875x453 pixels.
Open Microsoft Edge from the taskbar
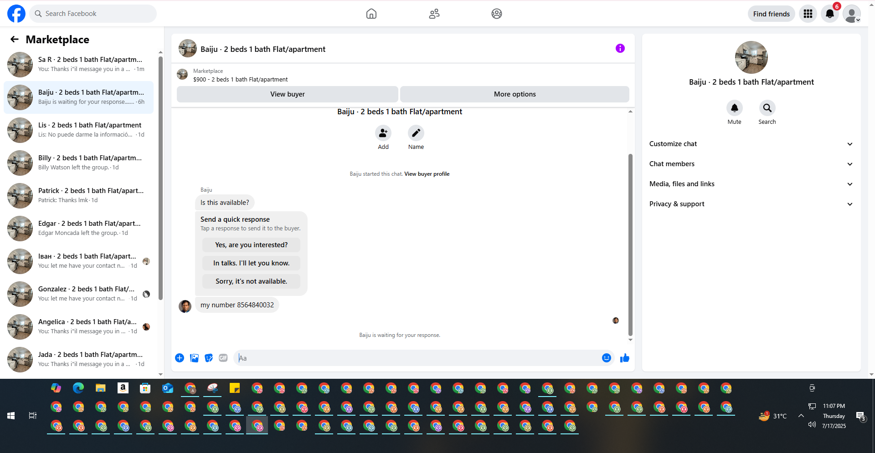[x=78, y=388]
